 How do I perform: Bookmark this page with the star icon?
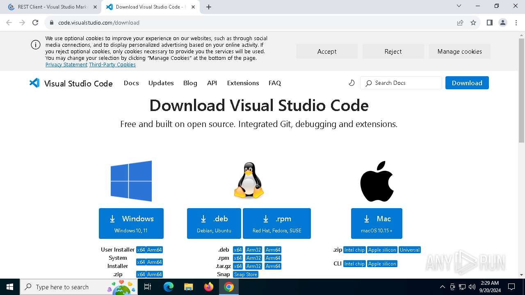tap(473, 23)
